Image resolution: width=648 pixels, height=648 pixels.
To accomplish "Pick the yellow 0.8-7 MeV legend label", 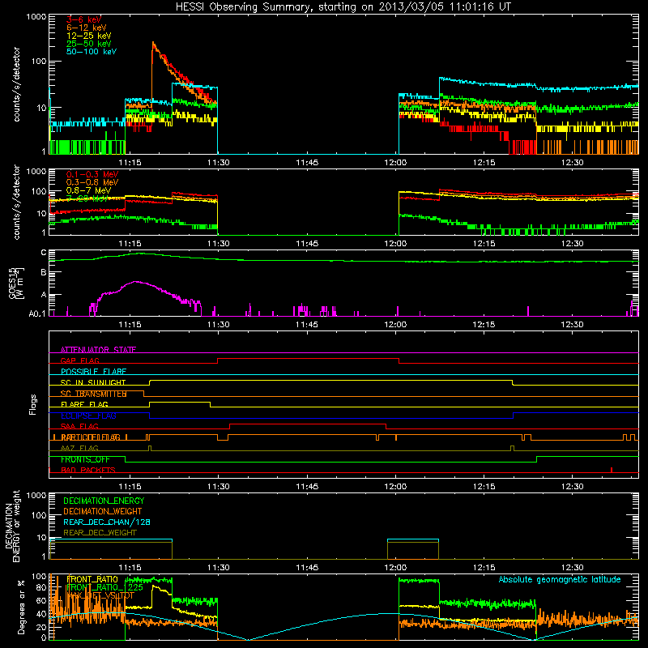I will click(88, 190).
